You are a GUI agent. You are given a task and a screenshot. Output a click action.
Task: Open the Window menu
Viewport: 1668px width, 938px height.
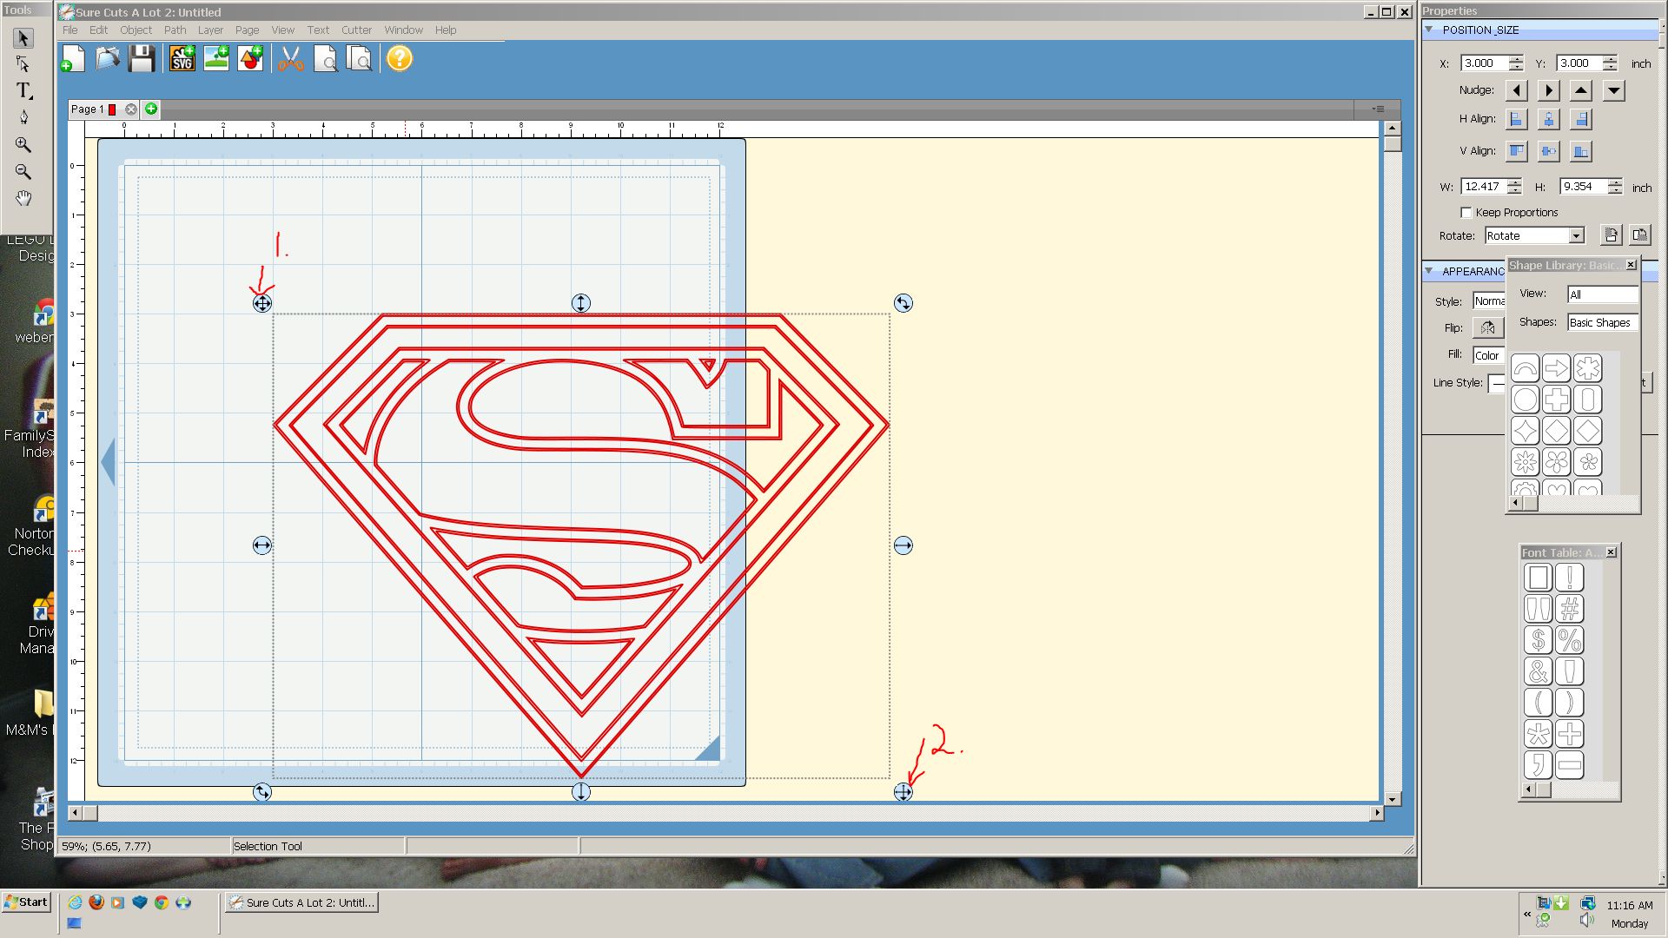click(x=403, y=30)
